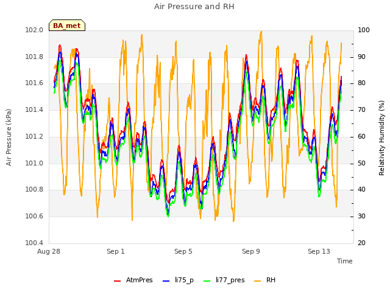This screenshot has width=390, height=292.
Task: Click the 101.6 pressure axis value
Action: click(34, 83)
